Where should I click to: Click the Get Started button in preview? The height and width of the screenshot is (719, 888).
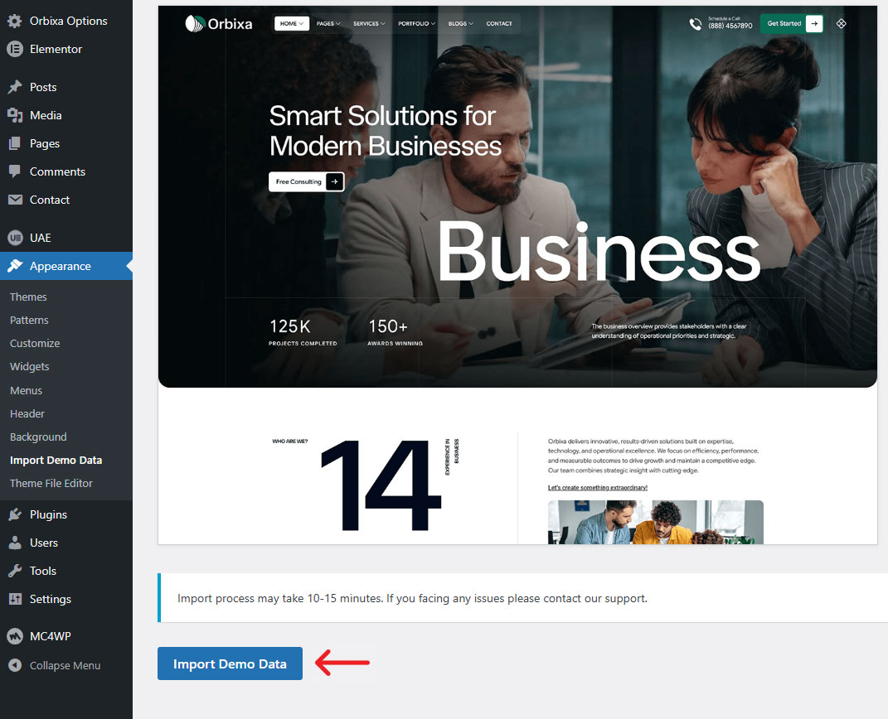tap(792, 24)
